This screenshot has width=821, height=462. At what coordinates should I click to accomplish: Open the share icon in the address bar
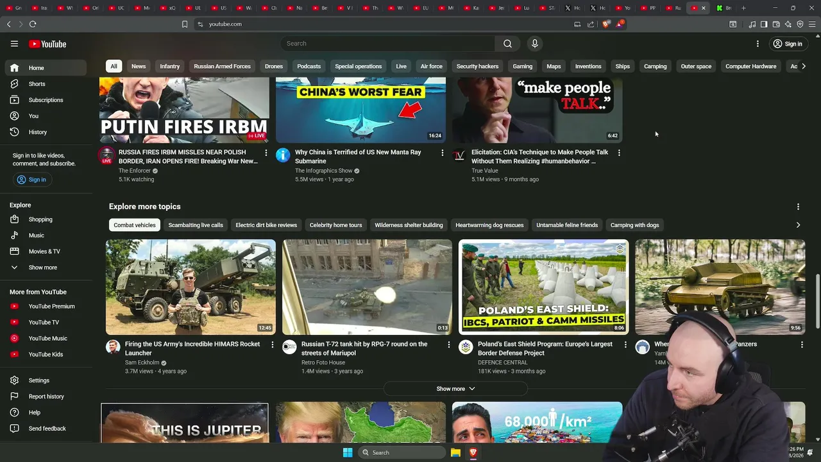[591, 24]
